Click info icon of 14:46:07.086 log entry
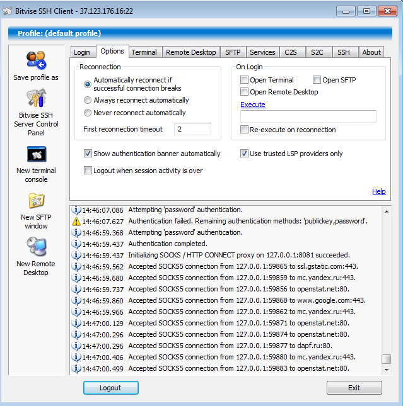The height and width of the screenshot is (406, 403). tap(76, 210)
